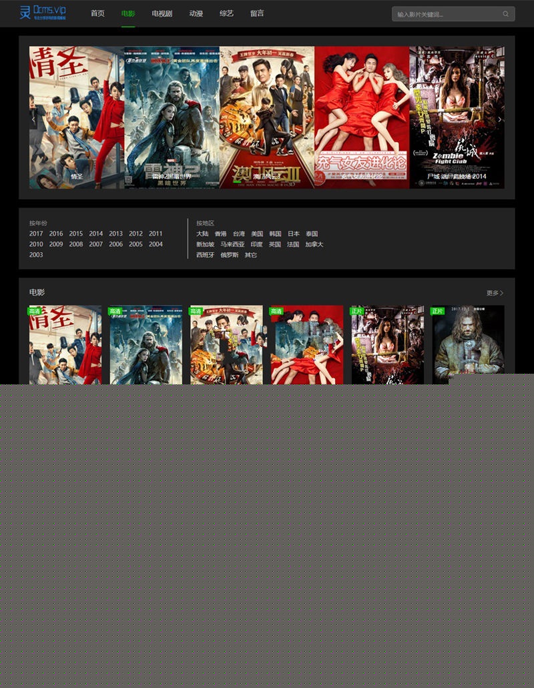534x688 pixels.
Task: Open the Thor movie card in list
Action: (x=146, y=345)
